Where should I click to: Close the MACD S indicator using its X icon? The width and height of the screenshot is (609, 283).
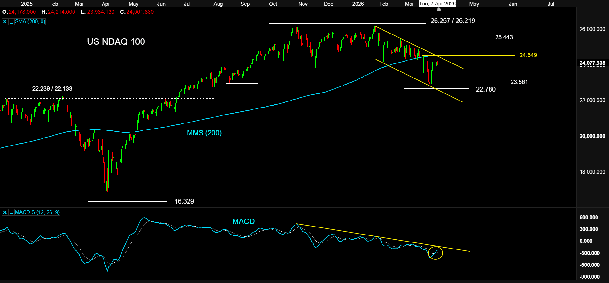pos(5,212)
